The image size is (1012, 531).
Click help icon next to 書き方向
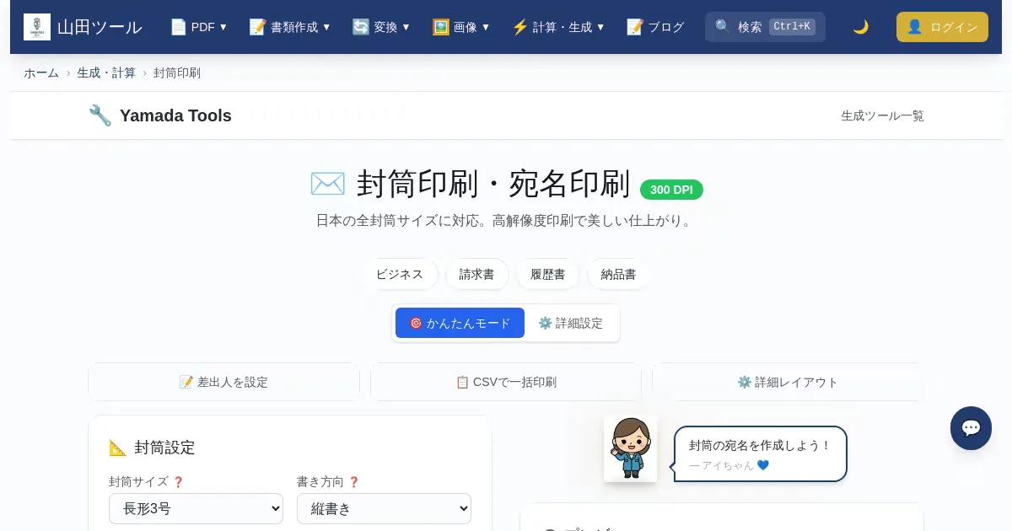pos(353,482)
